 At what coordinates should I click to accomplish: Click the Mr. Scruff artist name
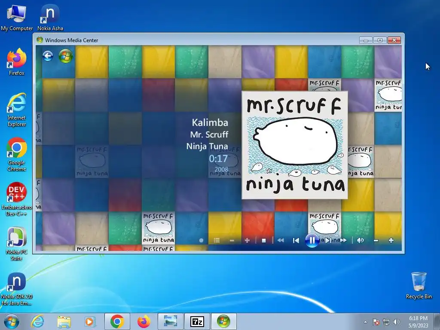[209, 134]
